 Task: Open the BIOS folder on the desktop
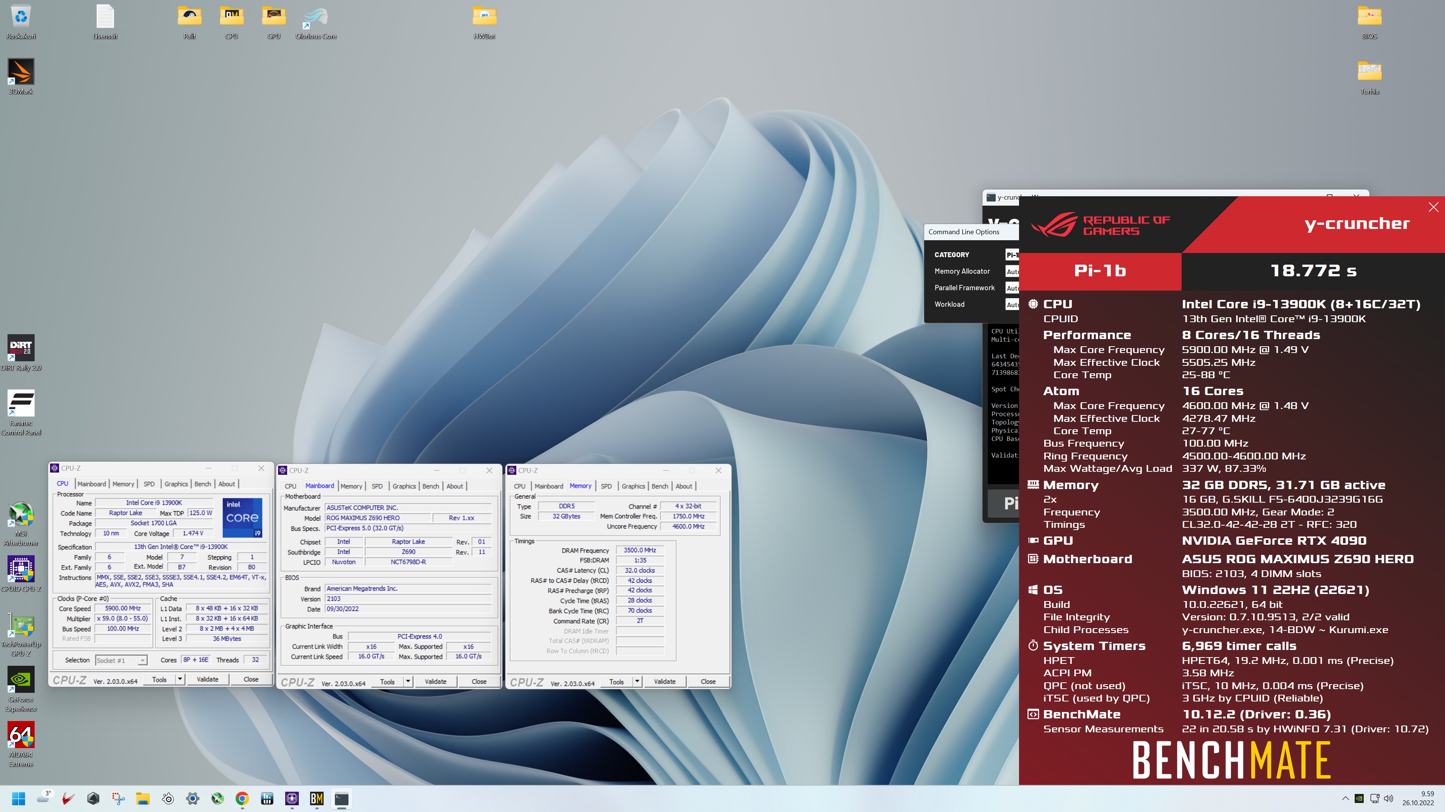1369,21
